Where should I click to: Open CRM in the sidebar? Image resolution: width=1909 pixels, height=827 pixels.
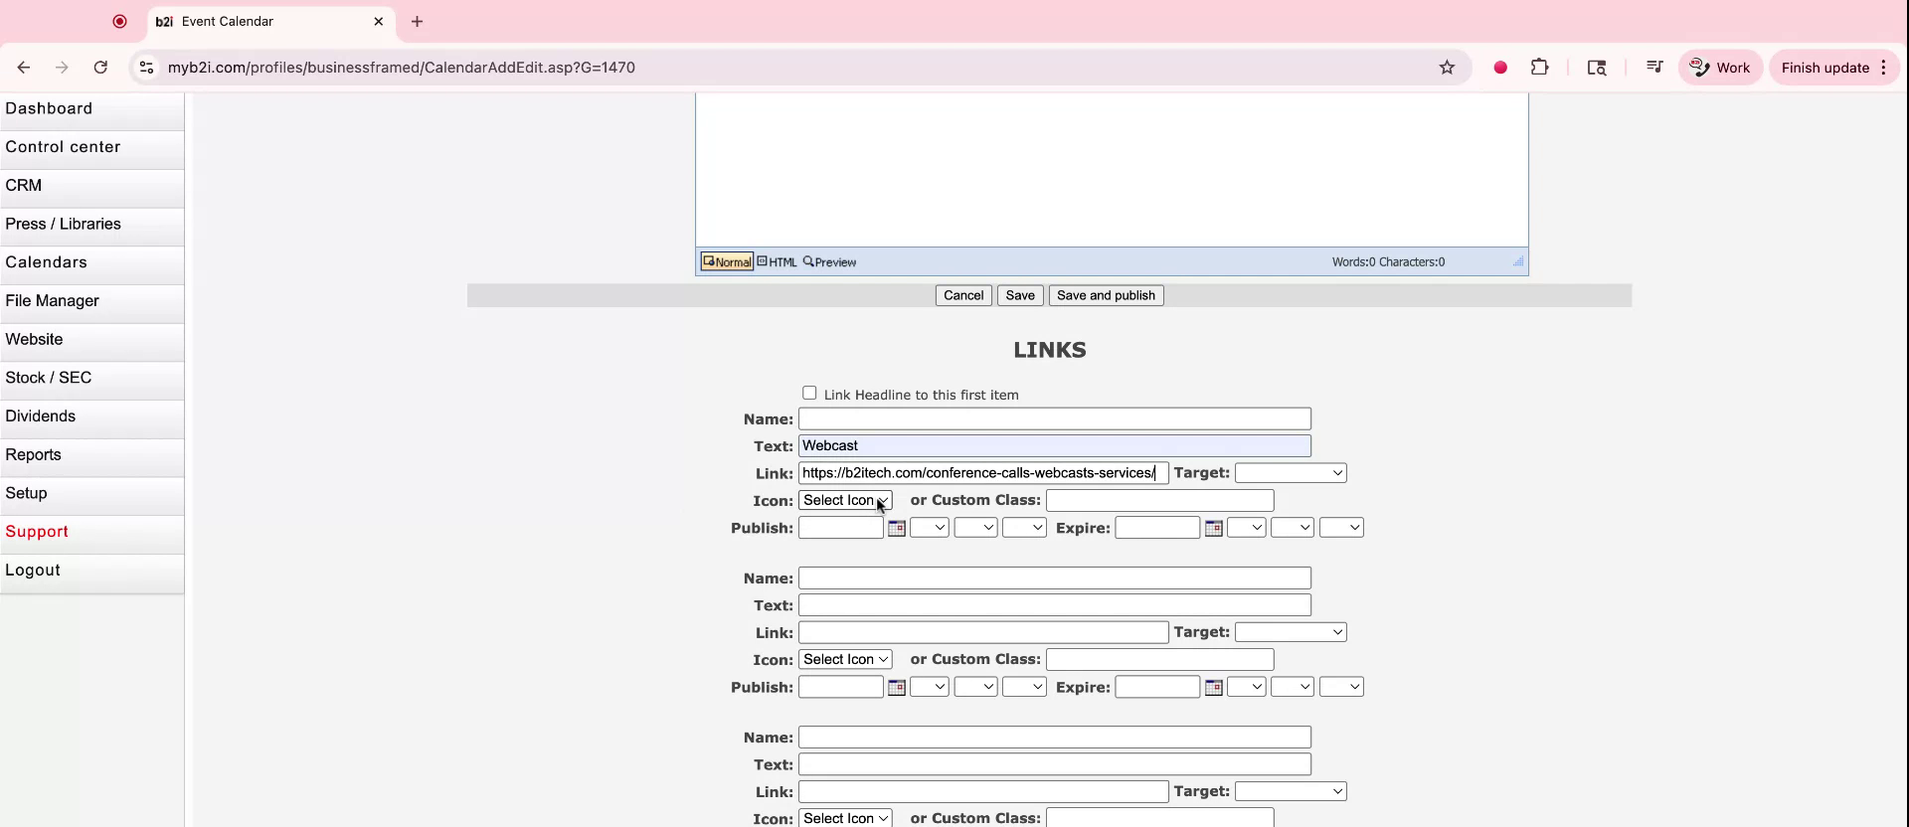[x=91, y=186]
